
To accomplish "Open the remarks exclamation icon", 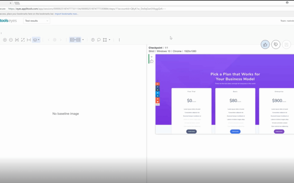I will coord(93,40).
